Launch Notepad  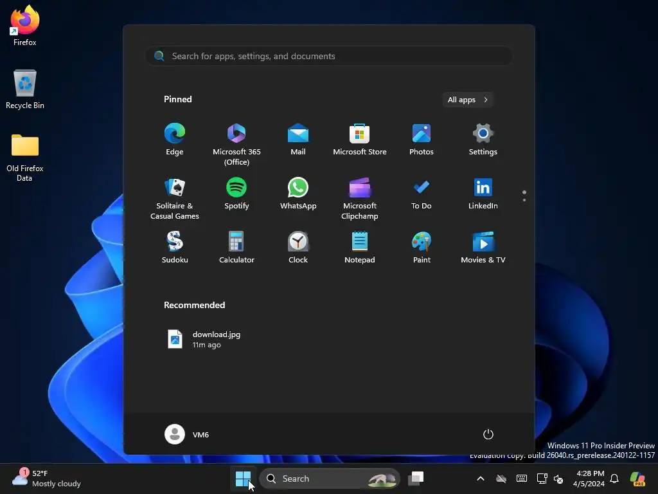(x=360, y=248)
